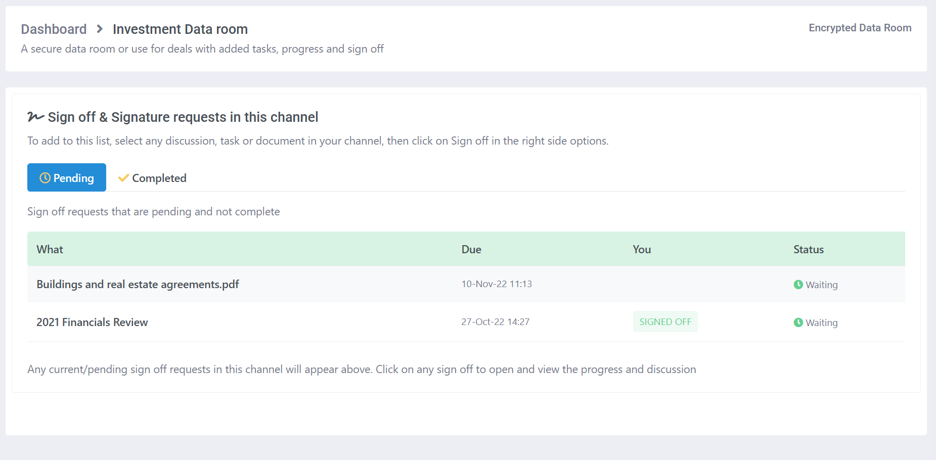Click the clock icon in Pending tab

45,178
